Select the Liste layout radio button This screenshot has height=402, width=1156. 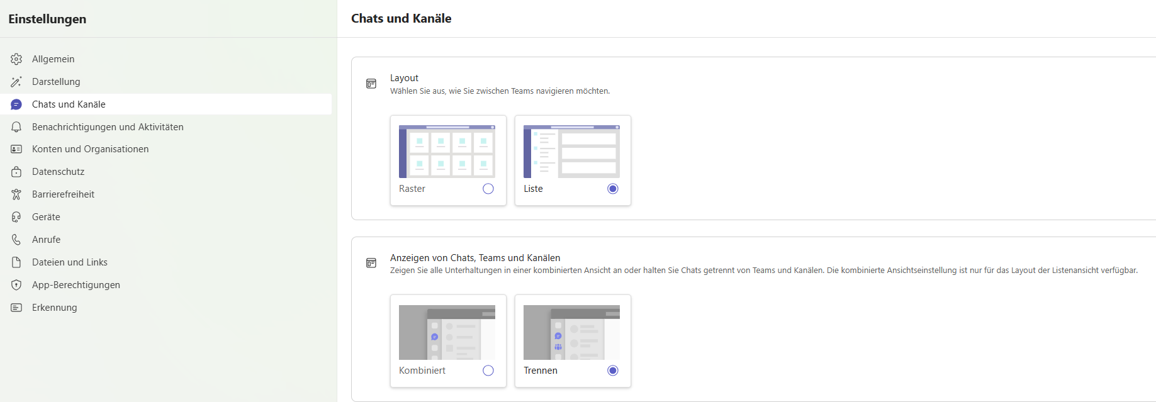tap(613, 189)
